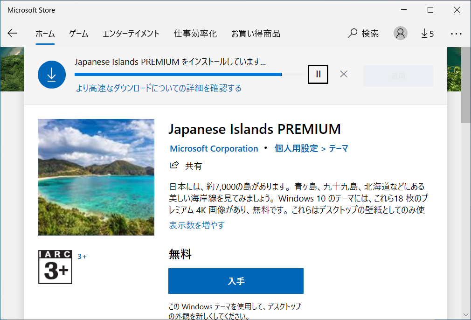Open downloads queue showing 5
471x320 pixels.
(427, 33)
